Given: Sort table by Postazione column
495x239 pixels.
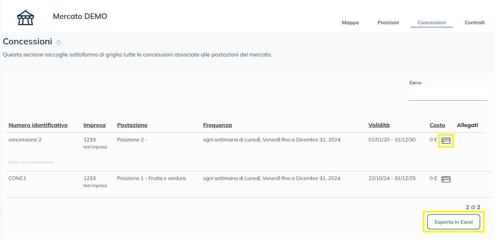Looking at the screenshot, I should pyautogui.click(x=132, y=125).
